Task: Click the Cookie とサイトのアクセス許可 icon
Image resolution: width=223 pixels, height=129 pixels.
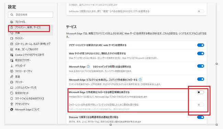Action: tap(12, 55)
